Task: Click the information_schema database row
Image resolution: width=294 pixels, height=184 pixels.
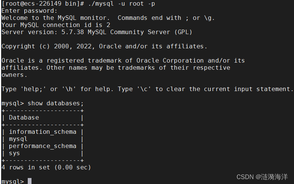Action: tap(42, 132)
